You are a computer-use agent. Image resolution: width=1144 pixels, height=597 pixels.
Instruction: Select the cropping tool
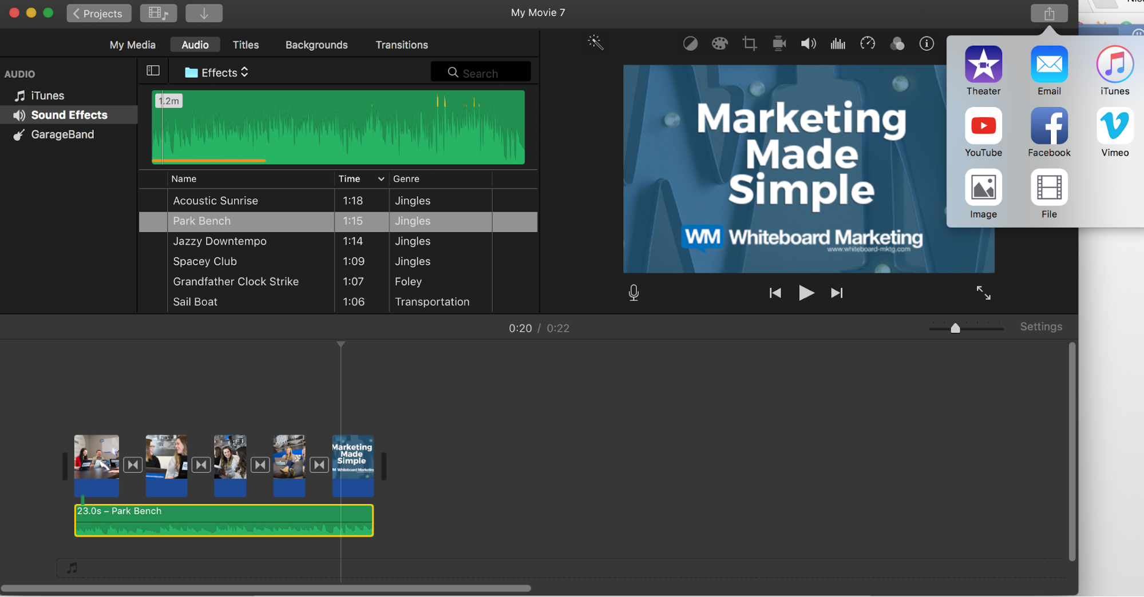click(749, 43)
